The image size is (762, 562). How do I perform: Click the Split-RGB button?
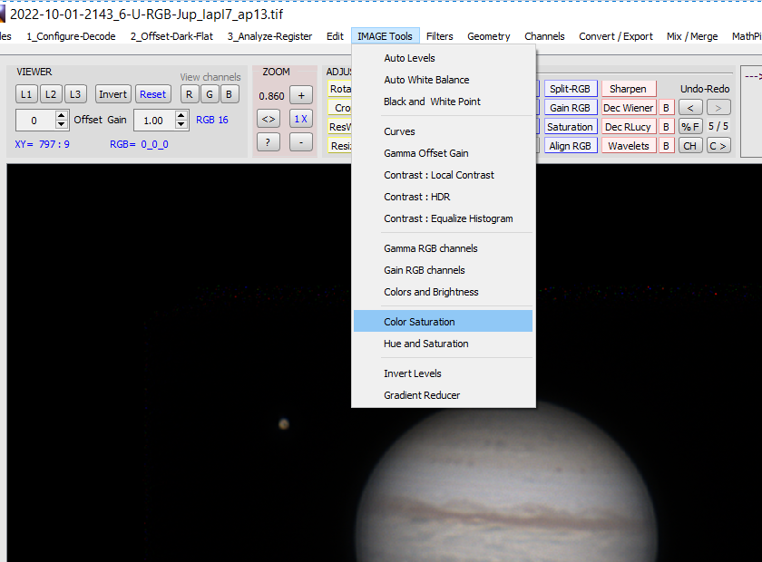[x=570, y=89]
